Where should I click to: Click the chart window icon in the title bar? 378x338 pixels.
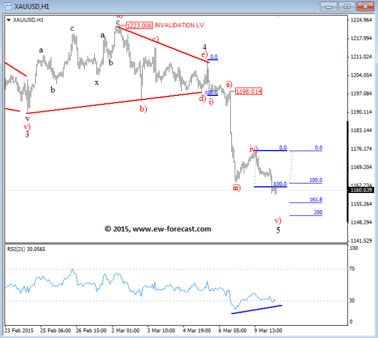7,6
